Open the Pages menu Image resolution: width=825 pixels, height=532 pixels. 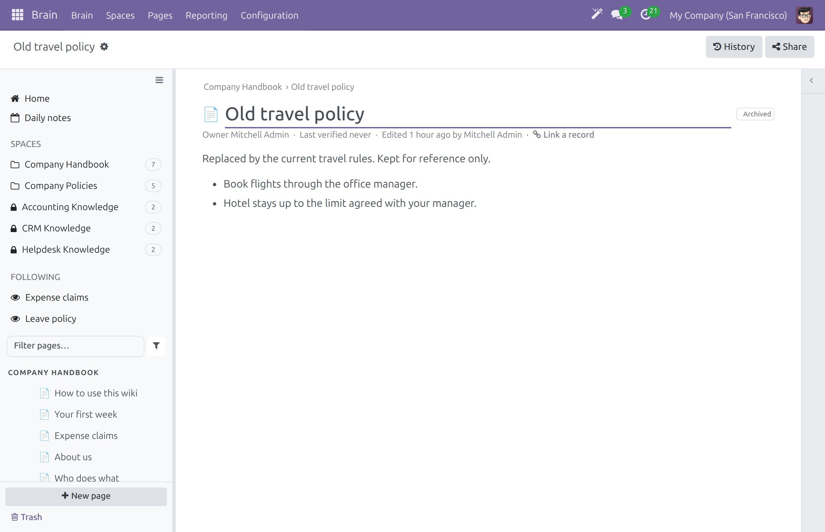point(160,15)
